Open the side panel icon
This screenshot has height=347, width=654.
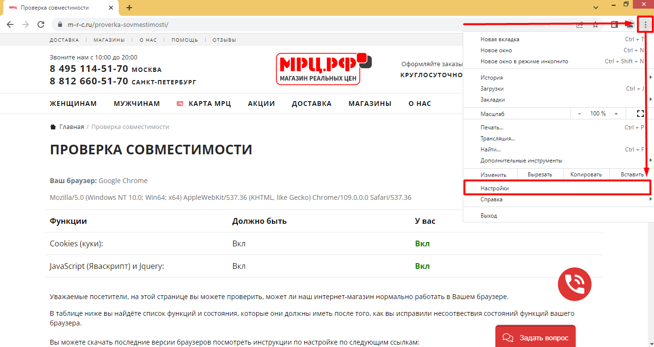pyautogui.click(x=614, y=24)
